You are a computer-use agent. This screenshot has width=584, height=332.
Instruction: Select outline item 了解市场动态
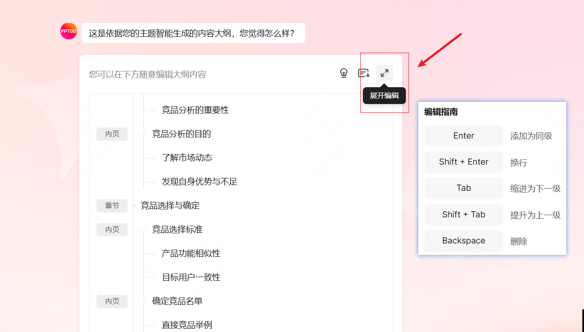(187, 158)
